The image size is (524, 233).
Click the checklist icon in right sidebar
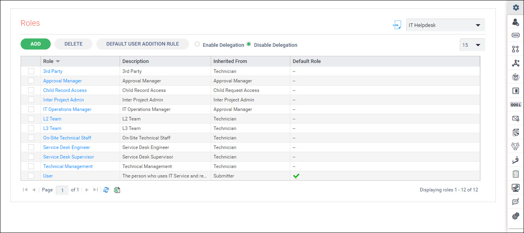(515, 174)
